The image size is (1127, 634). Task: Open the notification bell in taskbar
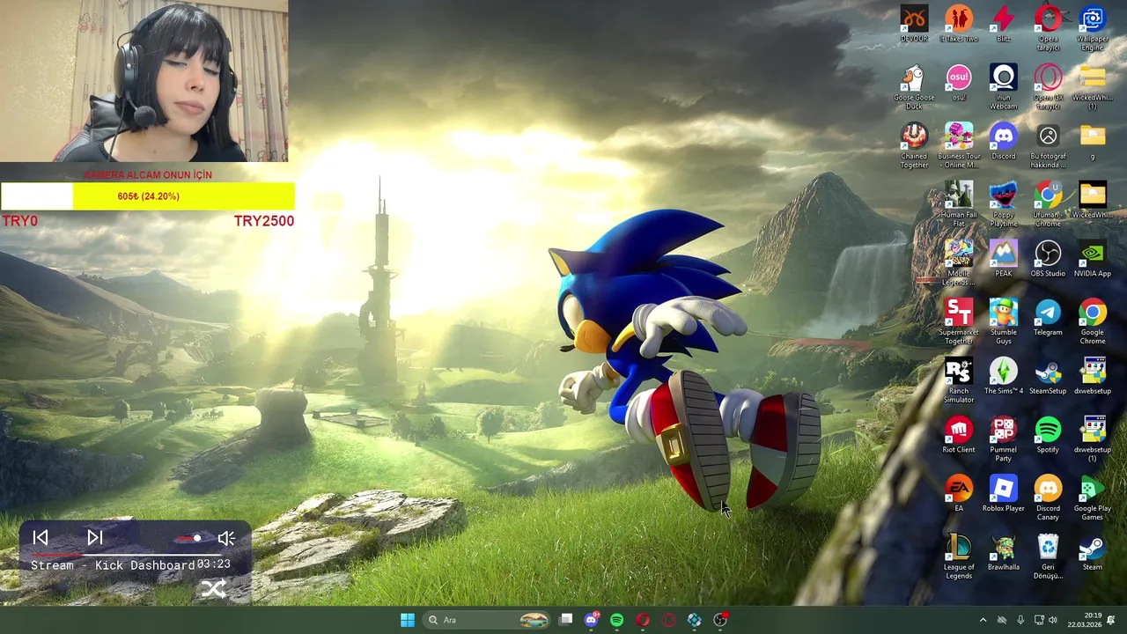[1111, 620]
